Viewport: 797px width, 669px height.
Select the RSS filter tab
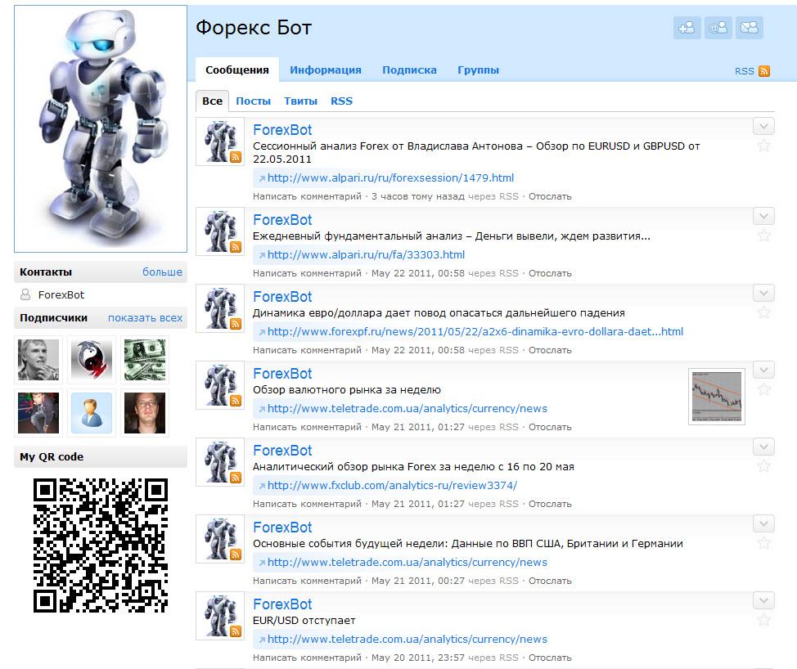[341, 101]
